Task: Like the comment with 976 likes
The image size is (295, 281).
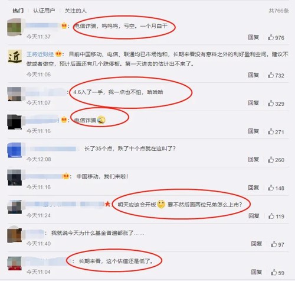Action: tap(271, 37)
